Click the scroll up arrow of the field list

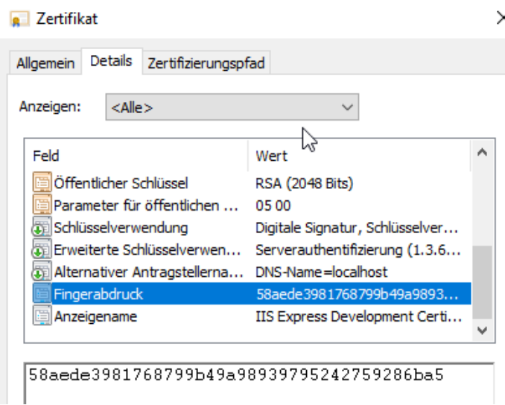482,152
